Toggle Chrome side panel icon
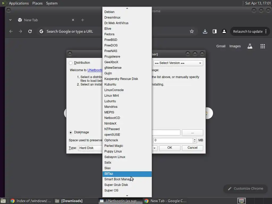The height and width of the screenshot is (204, 272). click(215, 31)
